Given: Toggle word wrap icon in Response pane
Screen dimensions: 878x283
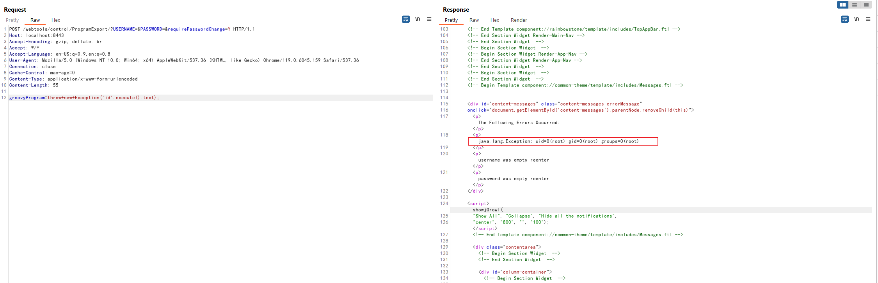Looking at the screenshot, I should click(845, 19).
